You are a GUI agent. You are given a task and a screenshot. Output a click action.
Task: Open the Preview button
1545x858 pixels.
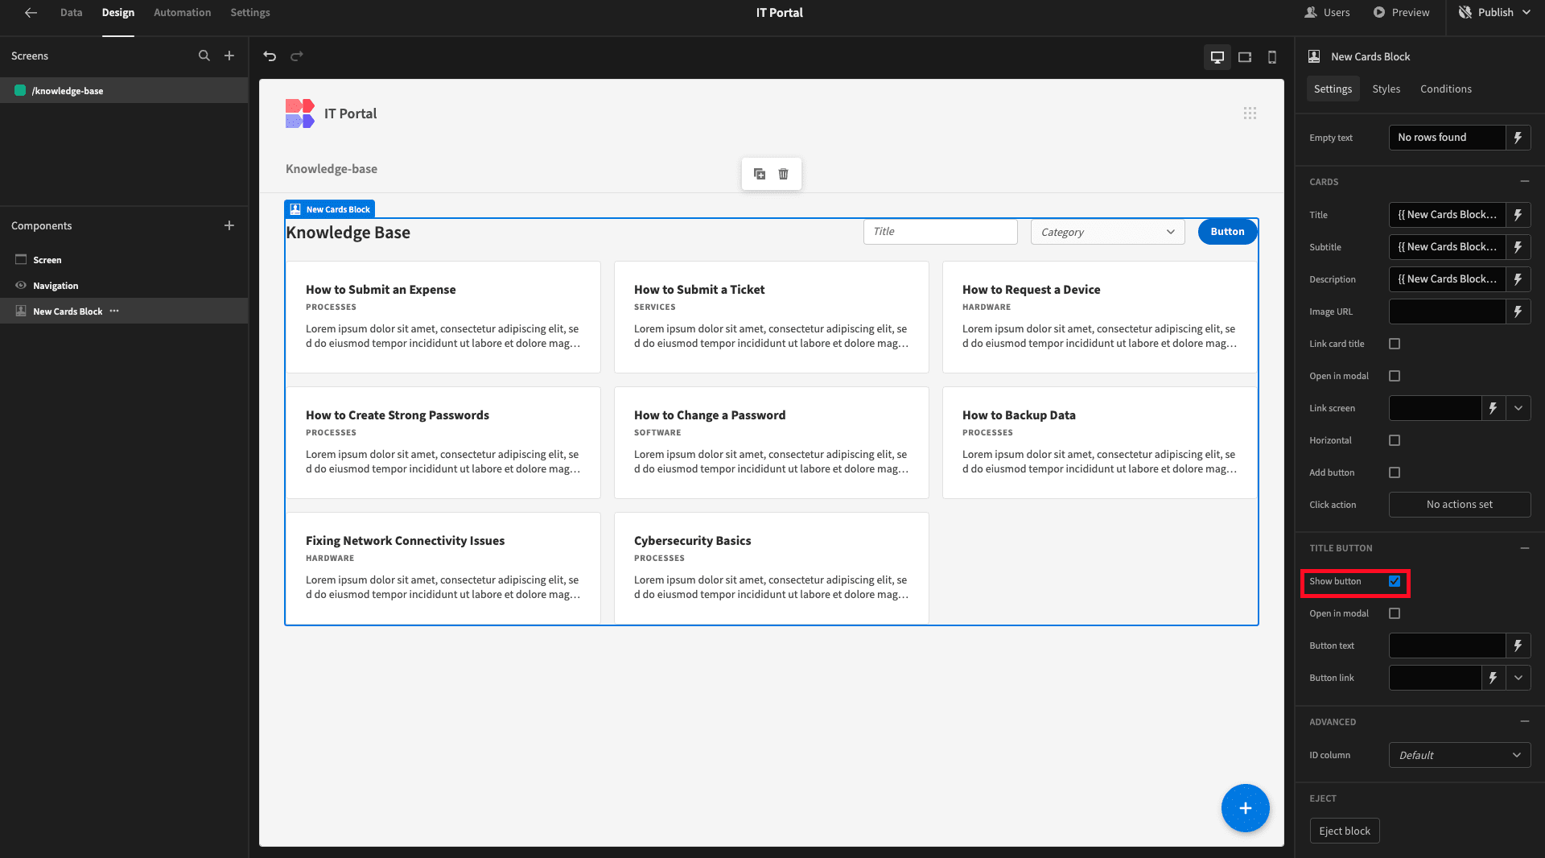(1401, 12)
